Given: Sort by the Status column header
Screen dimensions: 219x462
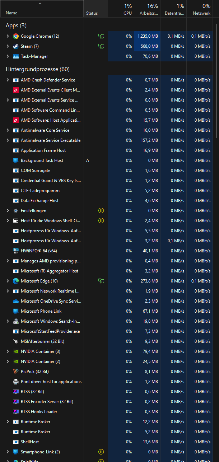Looking at the screenshot, I should point(96,9).
